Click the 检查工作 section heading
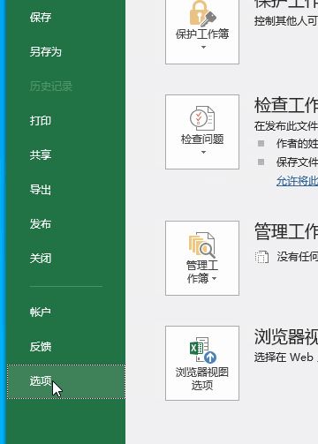 pos(286,105)
